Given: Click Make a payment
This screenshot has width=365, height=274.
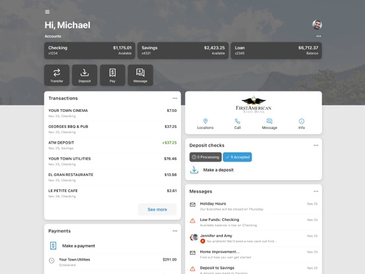Looking at the screenshot, I should click(112, 246).
